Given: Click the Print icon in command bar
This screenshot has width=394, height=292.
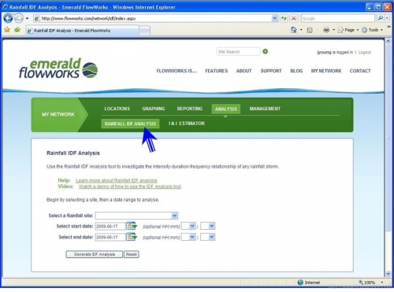Looking at the screenshot, I should [x=326, y=30].
